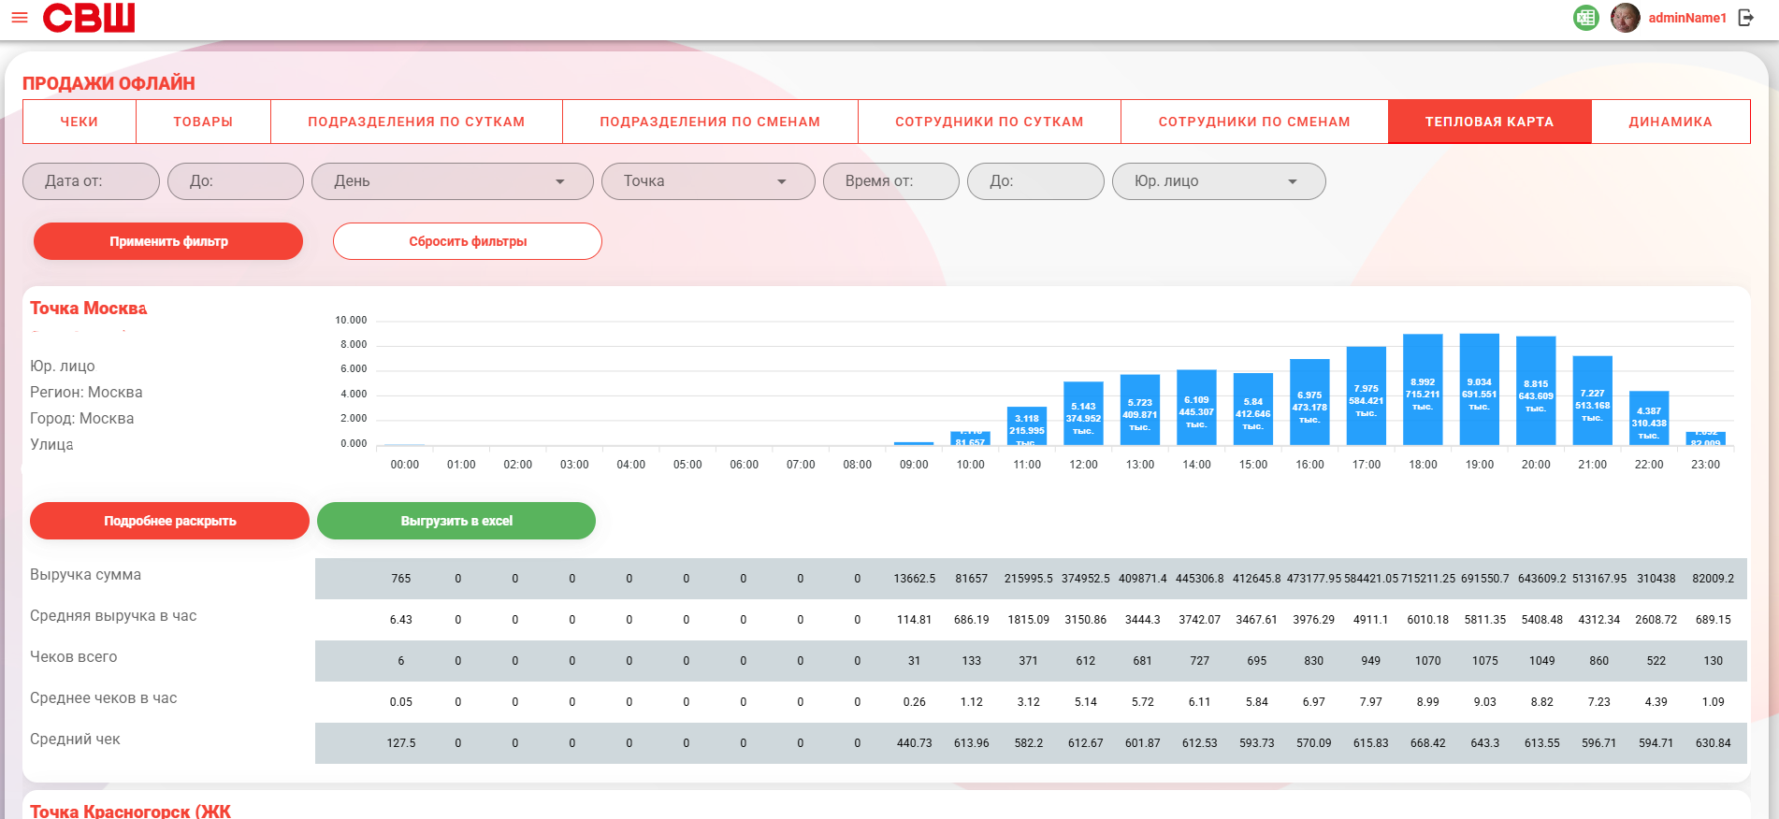
Task: Click the average check cell 668.42
Action: [x=1428, y=743]
